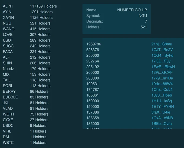Select the XAYIN token row
184x148 pixels.
point(28,18)
